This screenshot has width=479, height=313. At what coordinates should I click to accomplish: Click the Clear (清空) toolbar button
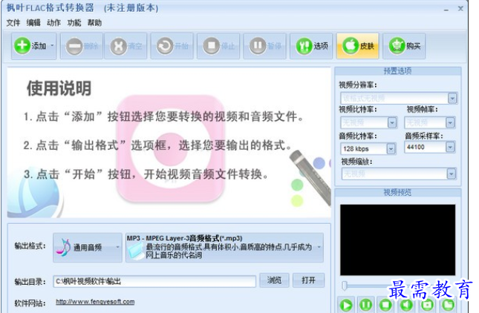(x=126, y=46)
